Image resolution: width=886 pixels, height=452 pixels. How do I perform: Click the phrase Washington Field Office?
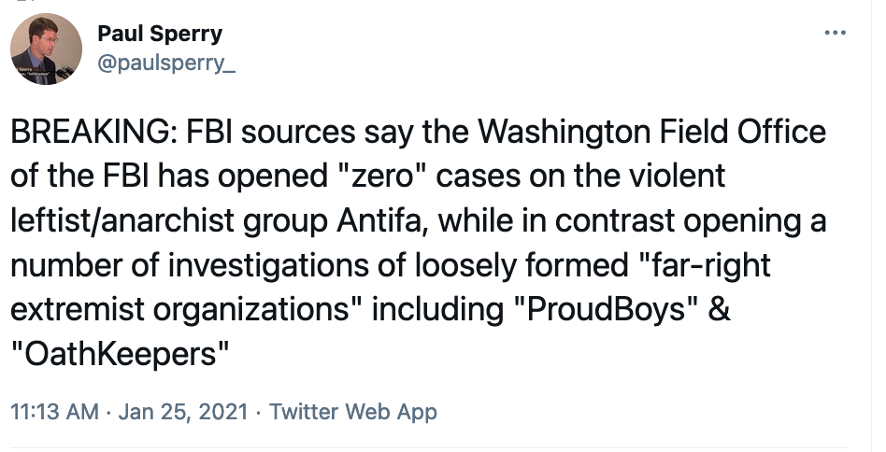652,132
